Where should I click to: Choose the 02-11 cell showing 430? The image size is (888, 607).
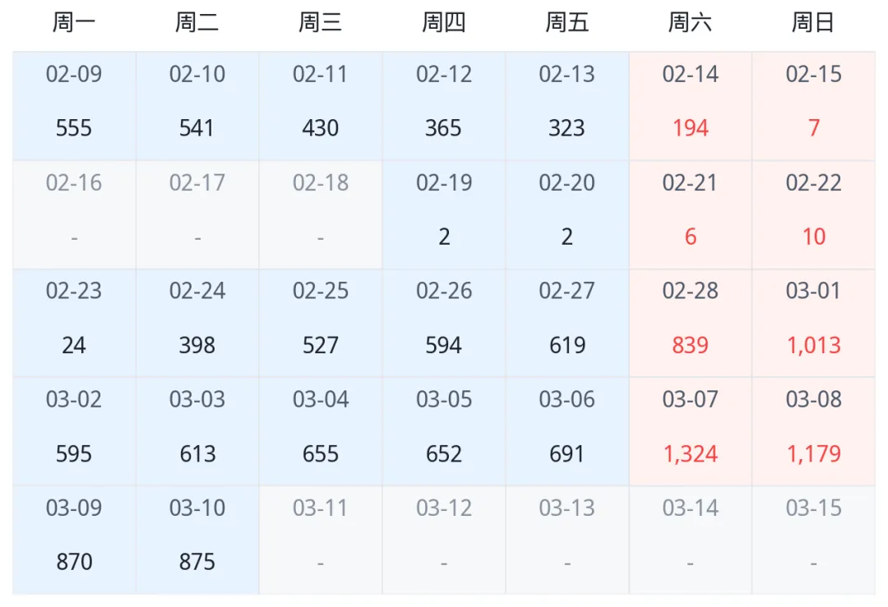tap(321, 106)
